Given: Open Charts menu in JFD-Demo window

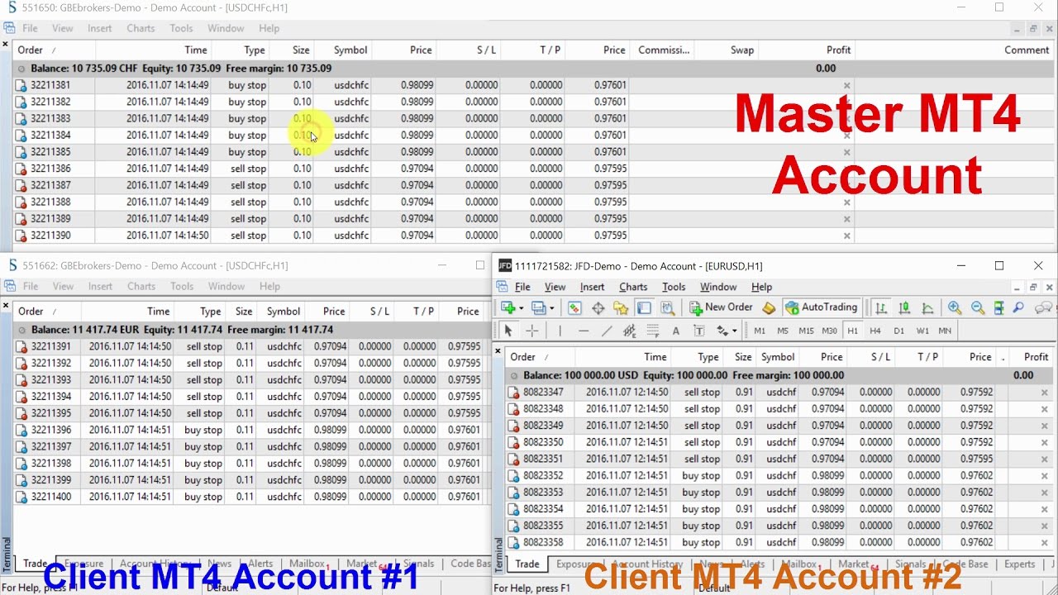Looking at the screenshot, I should click(633, 287).
